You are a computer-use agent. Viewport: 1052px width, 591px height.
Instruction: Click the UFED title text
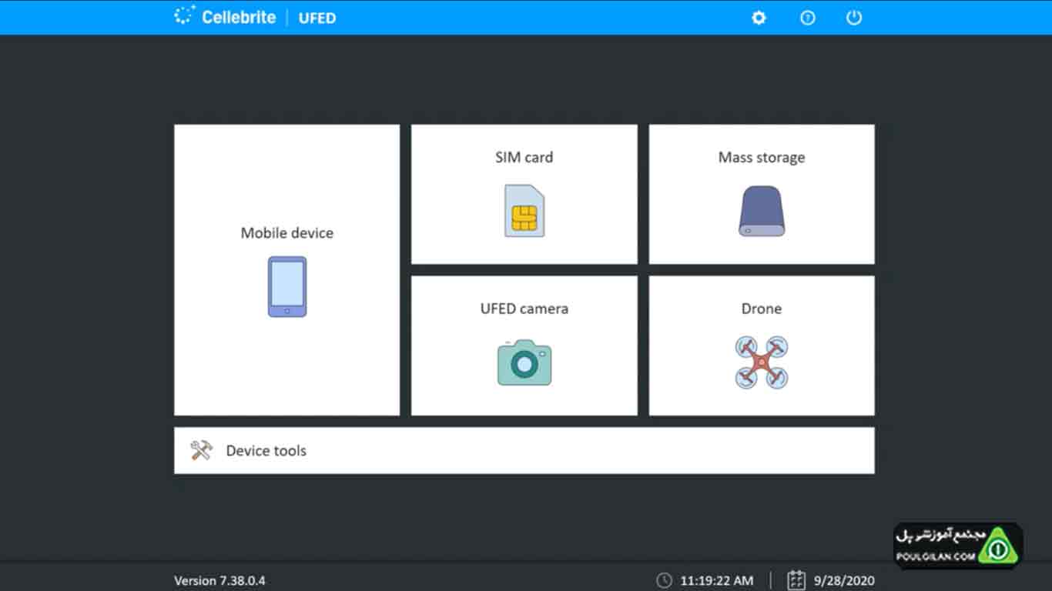(317, 18)
